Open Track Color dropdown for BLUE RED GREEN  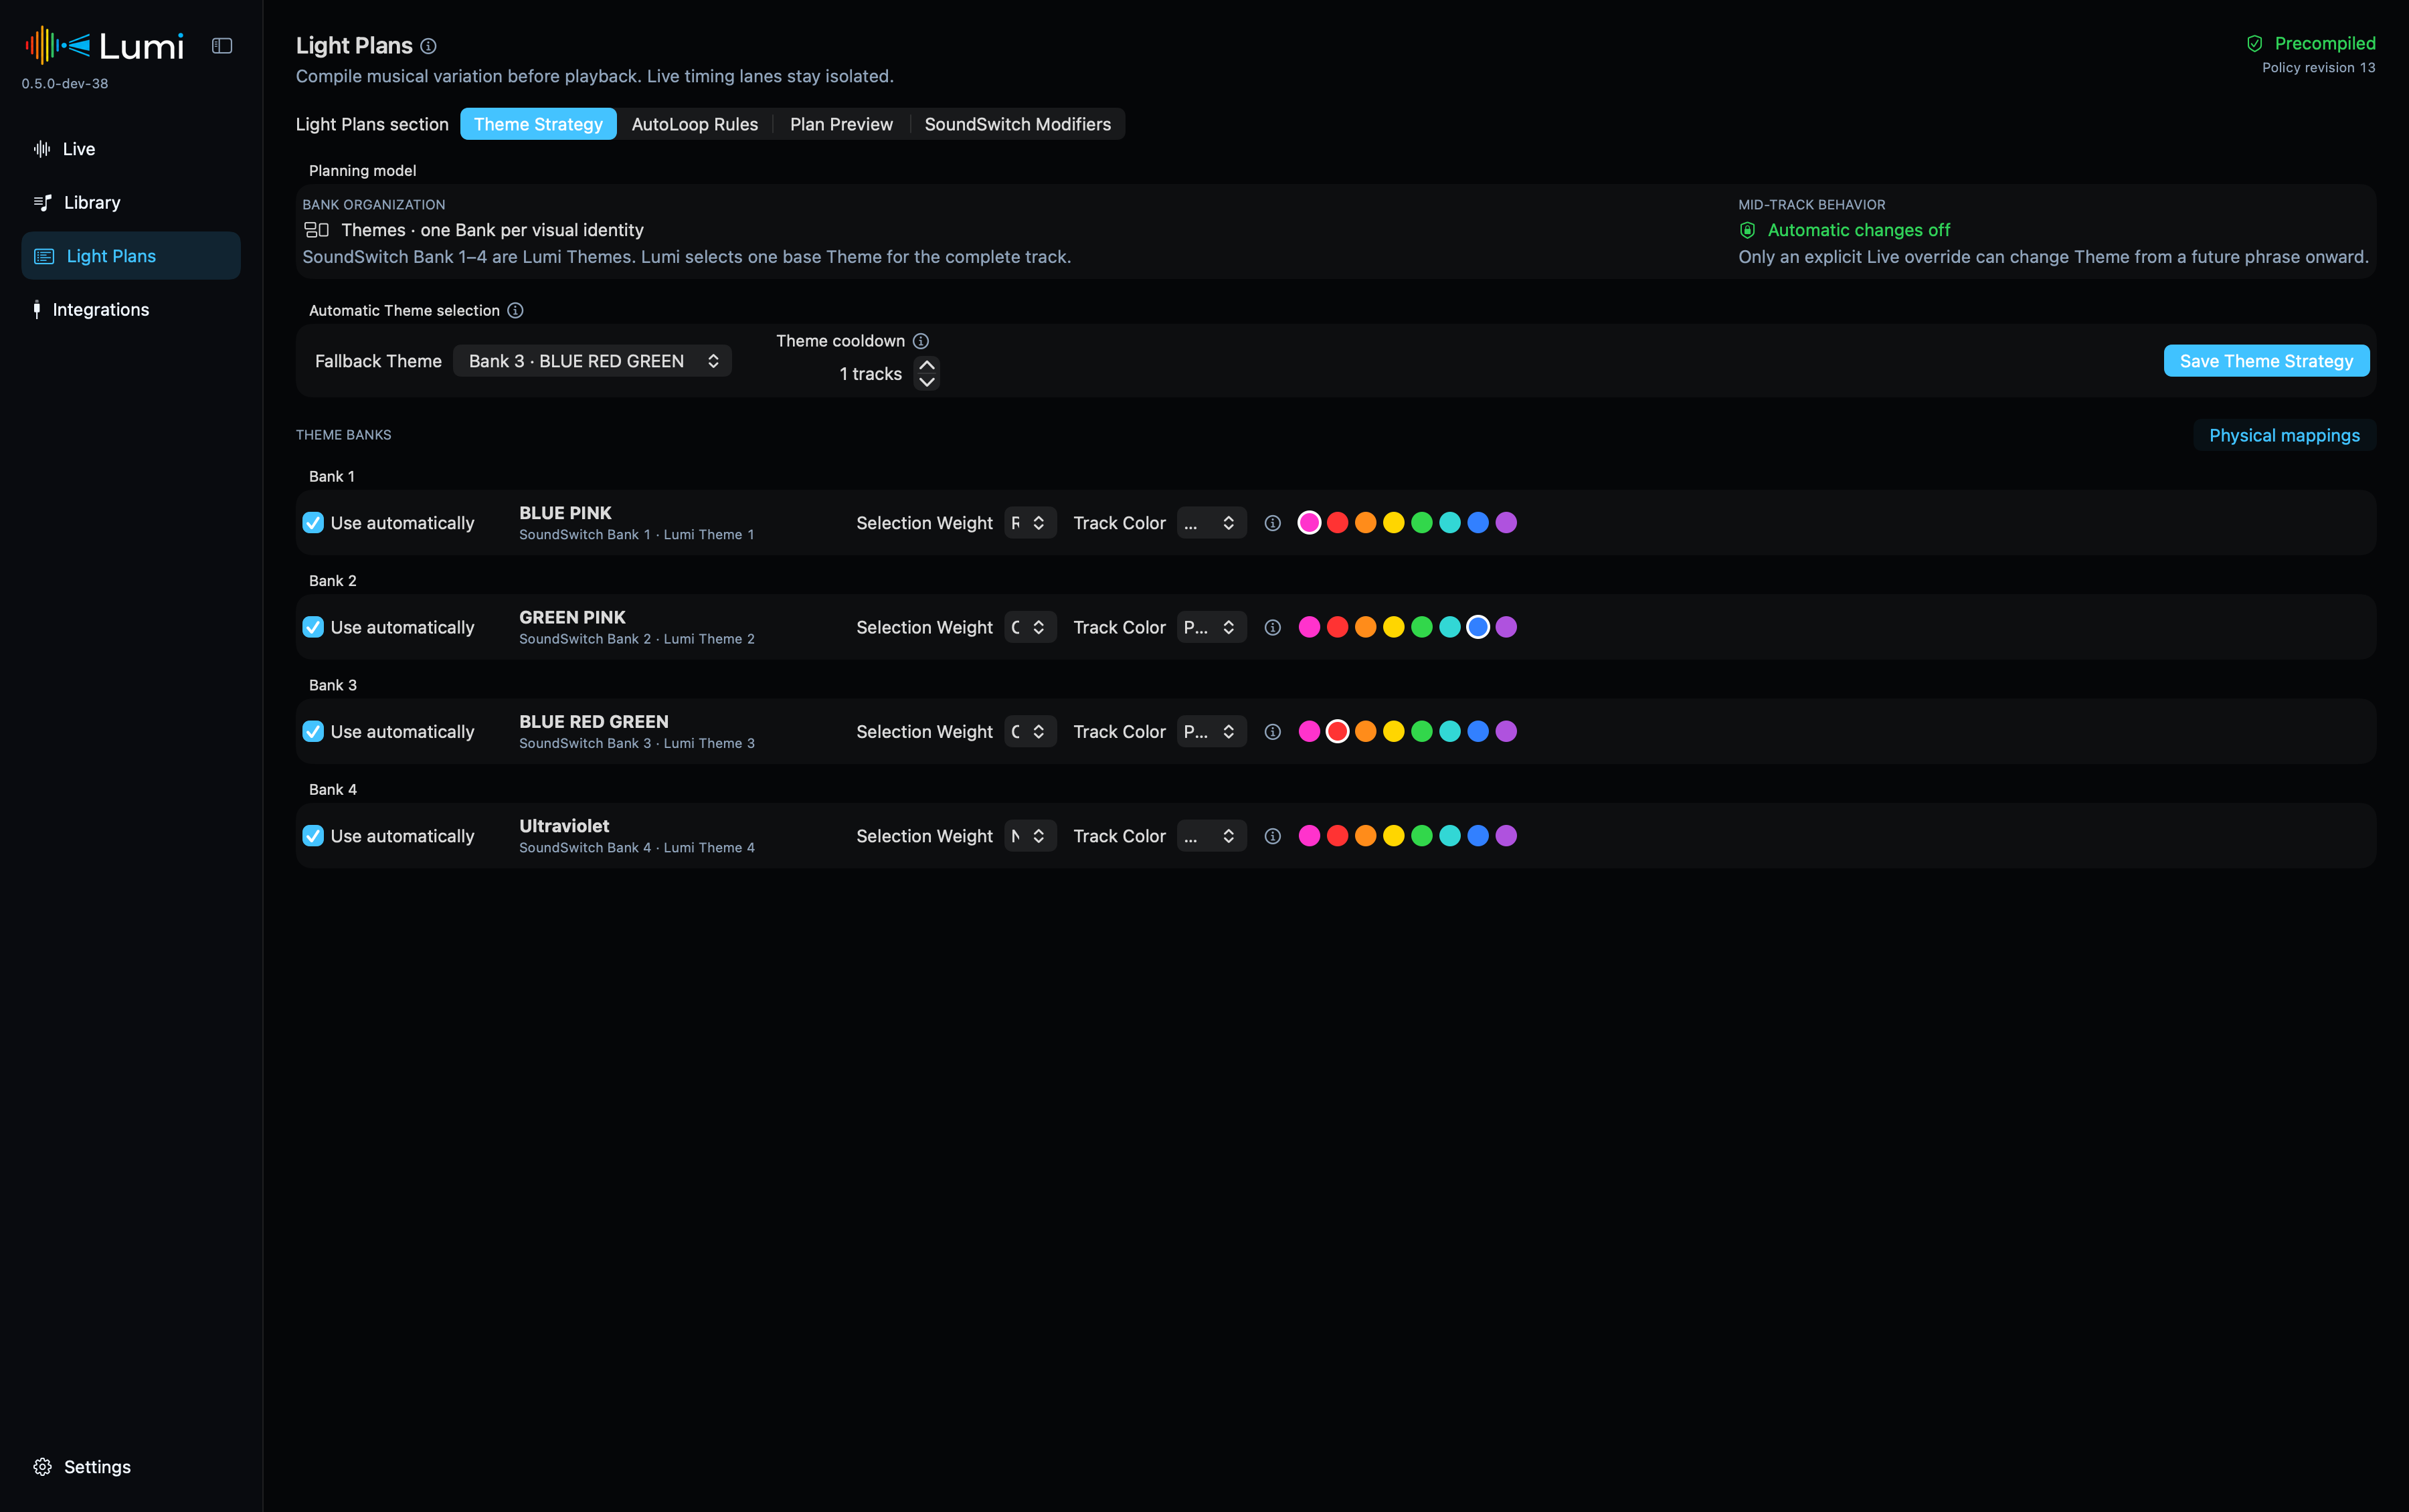click(1211, 732)
